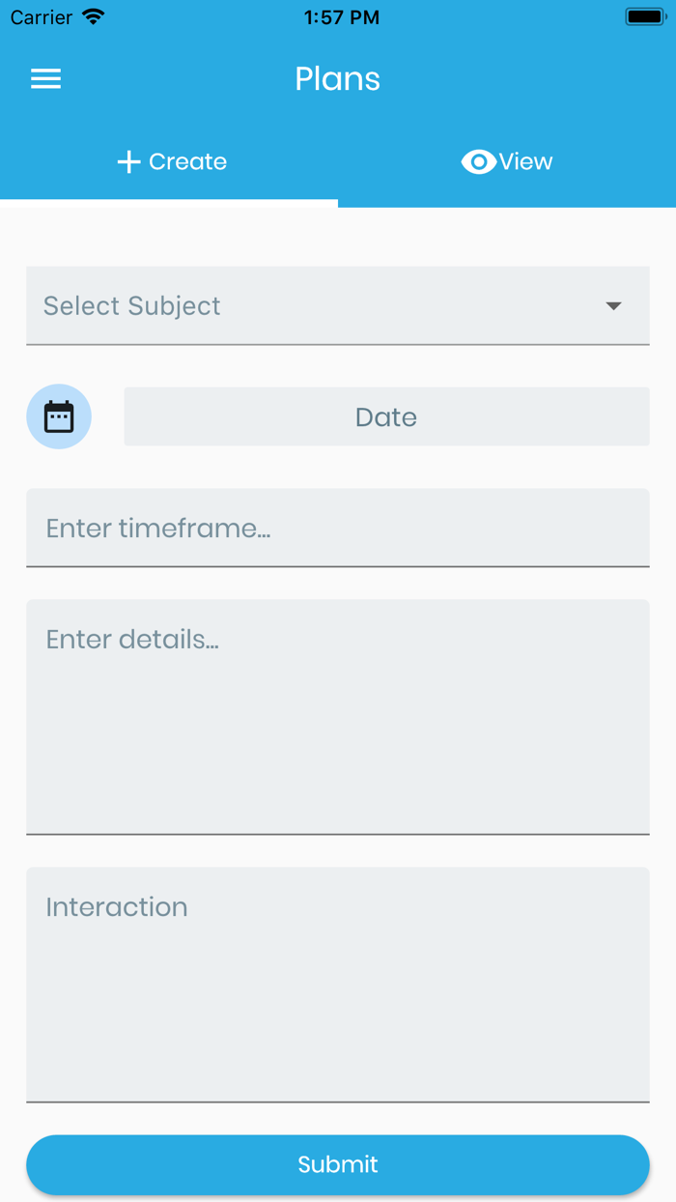676x1202 pixels.
Task: Tap the calendar icon next to Date
Action: click(x=58, y=415)
